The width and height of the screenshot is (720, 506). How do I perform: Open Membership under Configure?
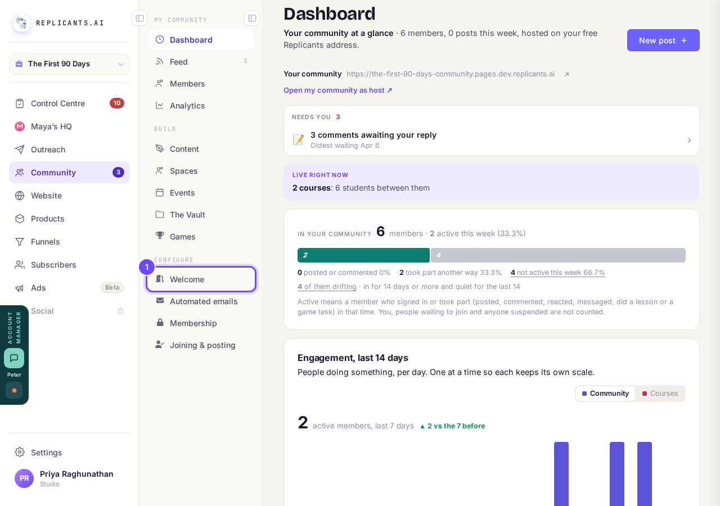(201, 323)
